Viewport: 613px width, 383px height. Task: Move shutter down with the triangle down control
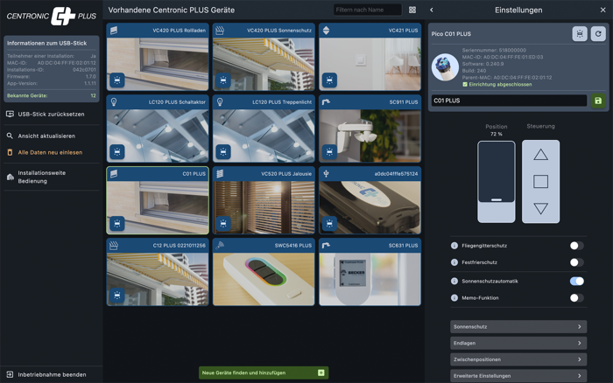tap(540, 208)
